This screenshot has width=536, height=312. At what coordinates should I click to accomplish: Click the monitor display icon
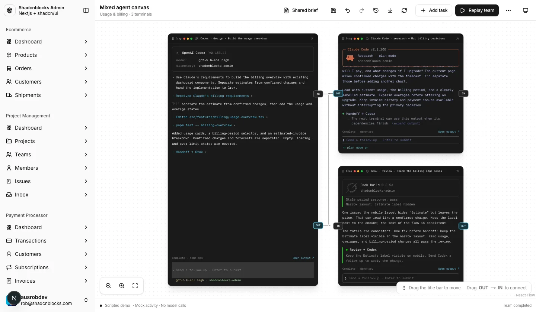tap(526, 10)
